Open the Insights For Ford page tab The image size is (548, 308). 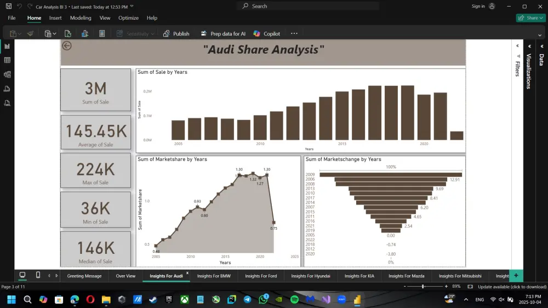pos(261,276)
